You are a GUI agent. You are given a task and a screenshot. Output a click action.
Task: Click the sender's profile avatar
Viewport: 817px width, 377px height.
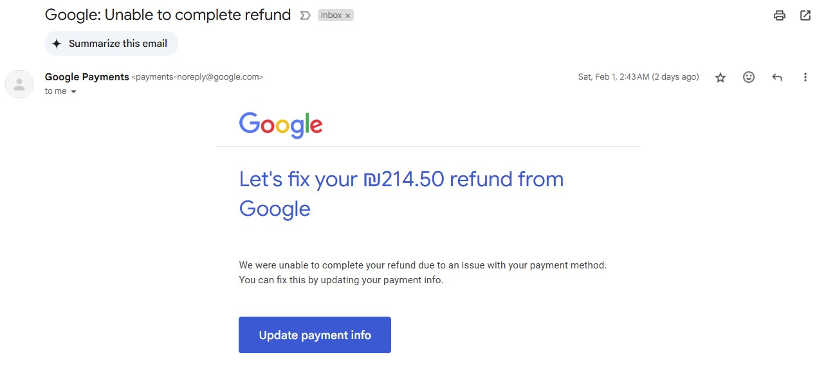pos(19,84)
